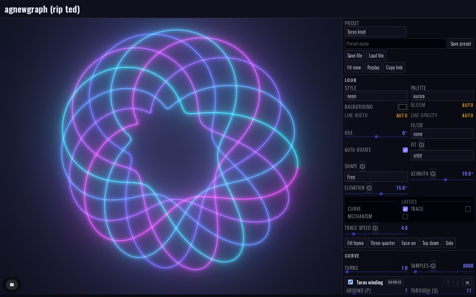Adjust the Azimuth slider
The image size is (476, 297).
(x=442, y=180)
